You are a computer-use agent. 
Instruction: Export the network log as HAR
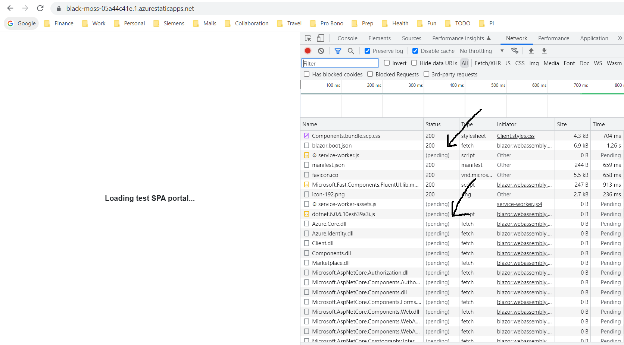545,51
